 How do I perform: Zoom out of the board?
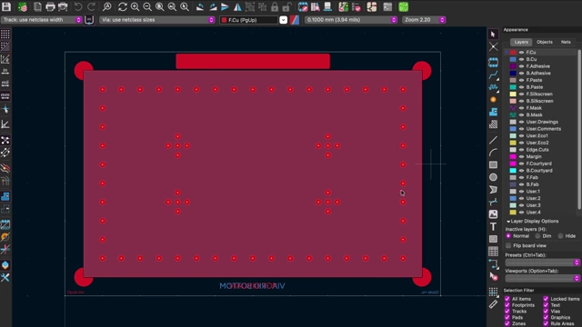click(147, 6)
